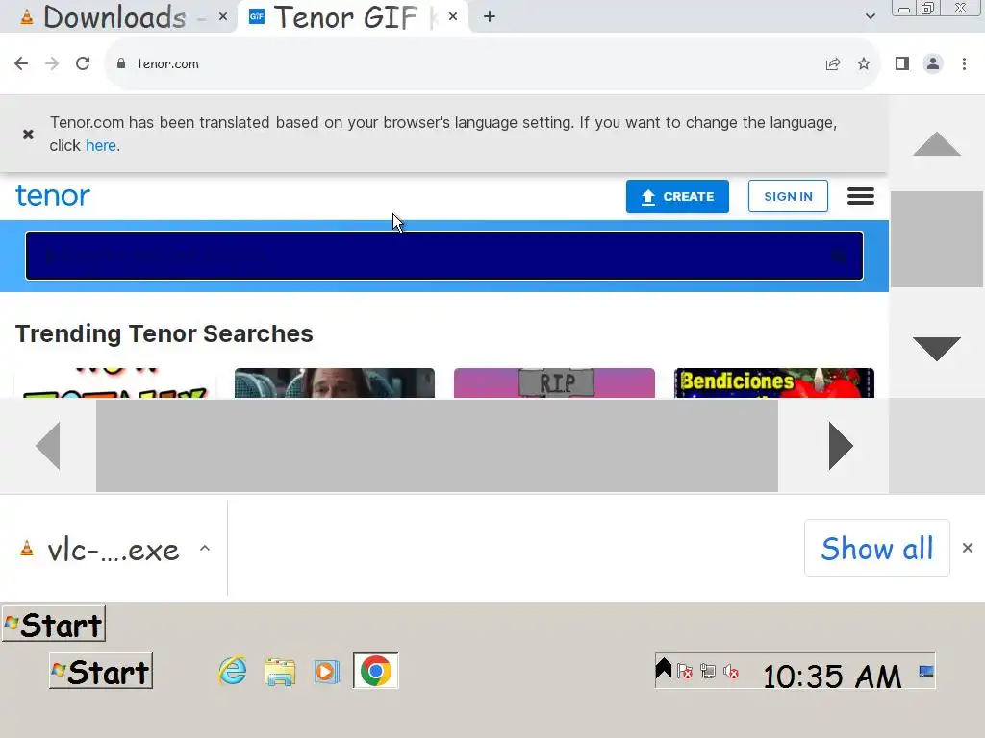Open the file explorer folder icon
The height and width of the screenshot is (738, 985).
pyautogui.click(x=280, y=672)
